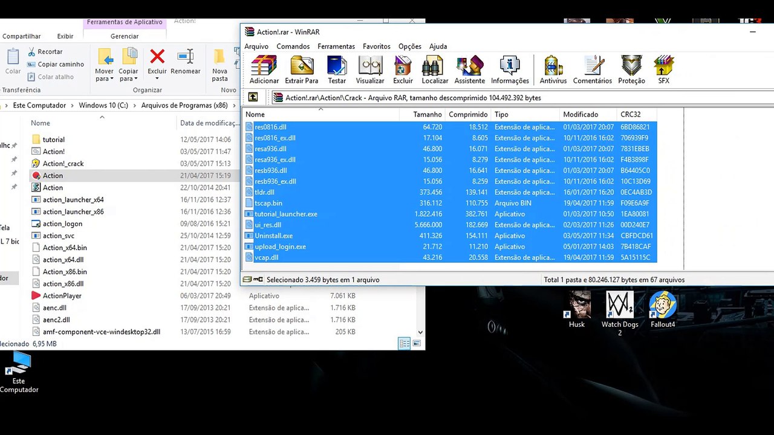The height and width of the screenshot is (435, 774).
Task: Open the Comentários tool
Action: [x=593, y=70]
